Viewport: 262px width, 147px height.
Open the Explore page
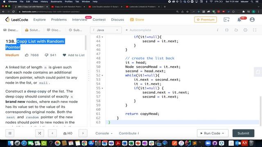pos(39,20)
